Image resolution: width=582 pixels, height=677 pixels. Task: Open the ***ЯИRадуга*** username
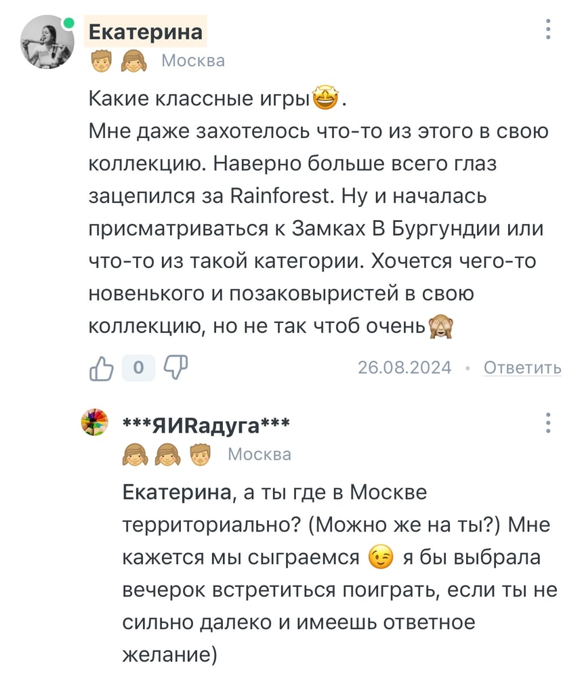coord(207,425)
